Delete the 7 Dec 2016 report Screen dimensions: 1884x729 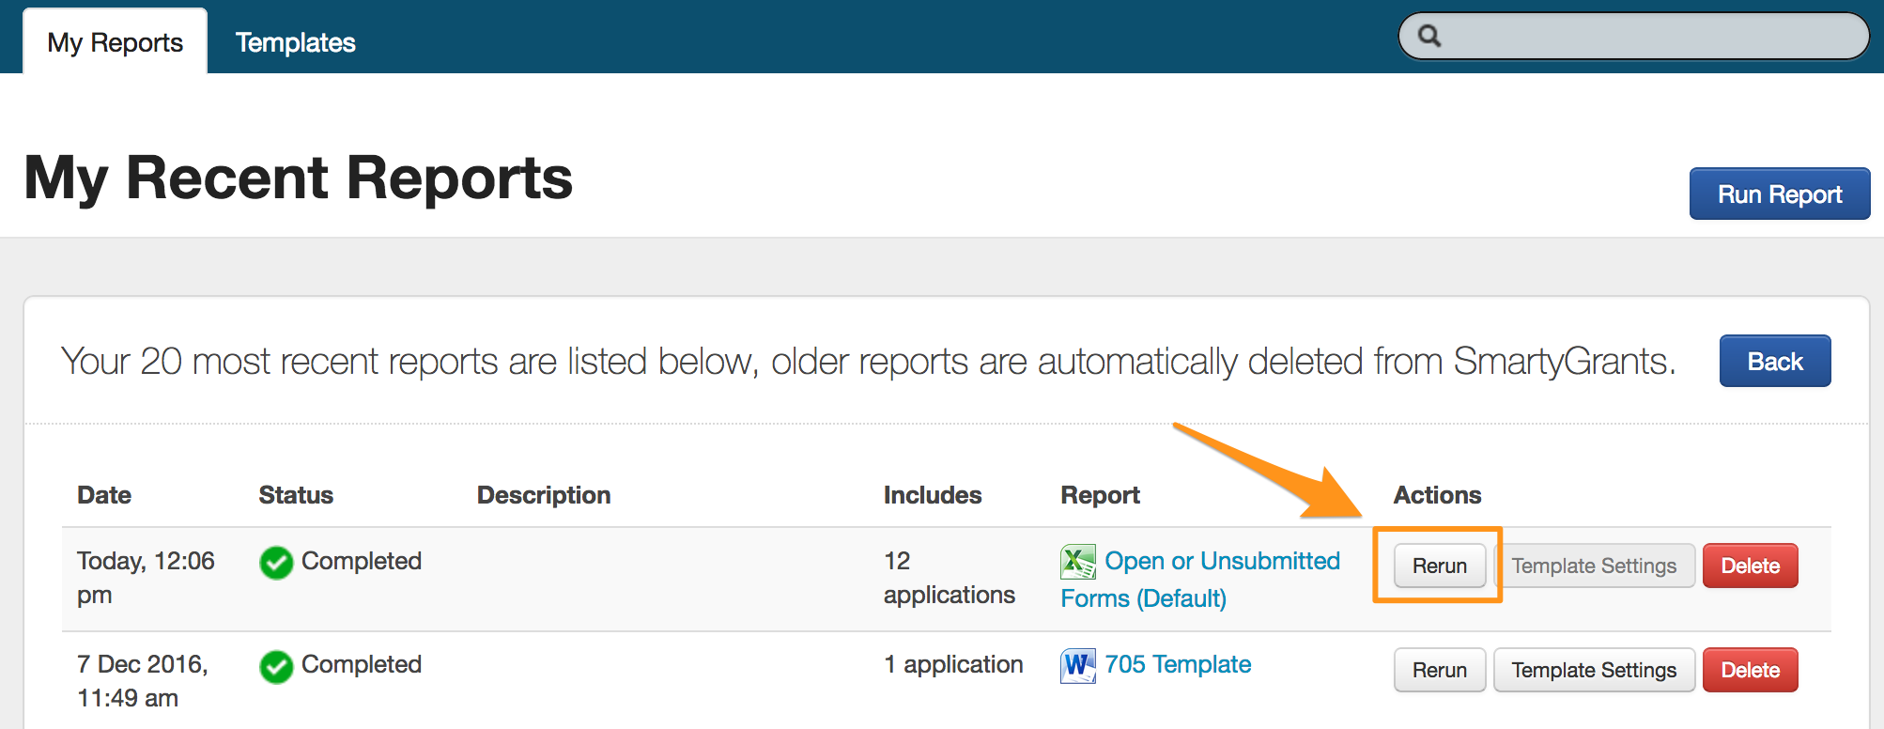click(1750, 670)
